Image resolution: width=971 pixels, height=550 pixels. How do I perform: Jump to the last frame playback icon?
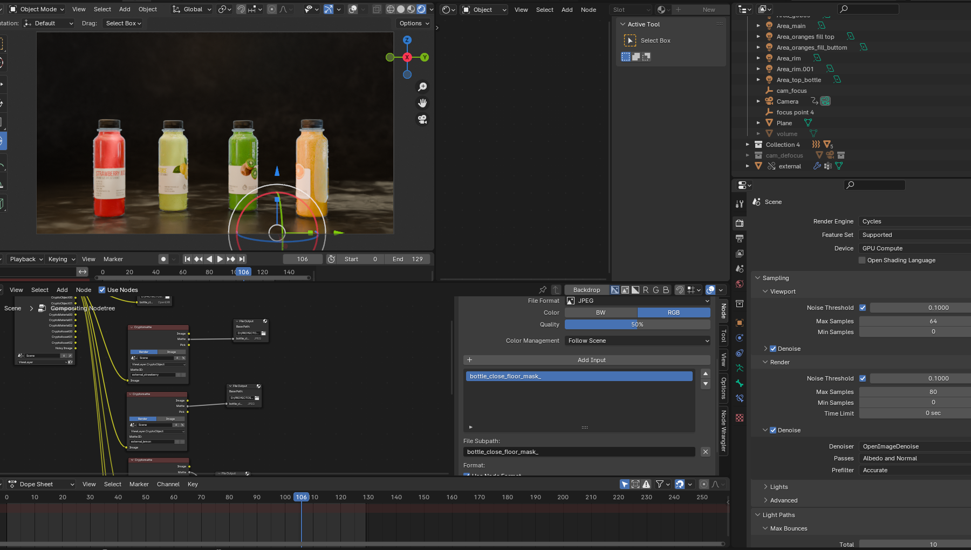(x=242, y=259)
